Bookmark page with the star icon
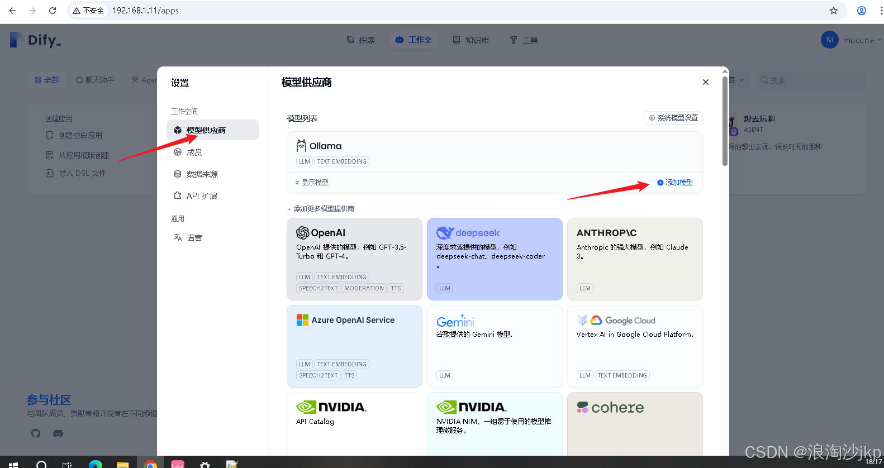This screenshot has width=884, height=468. point(834,11)
